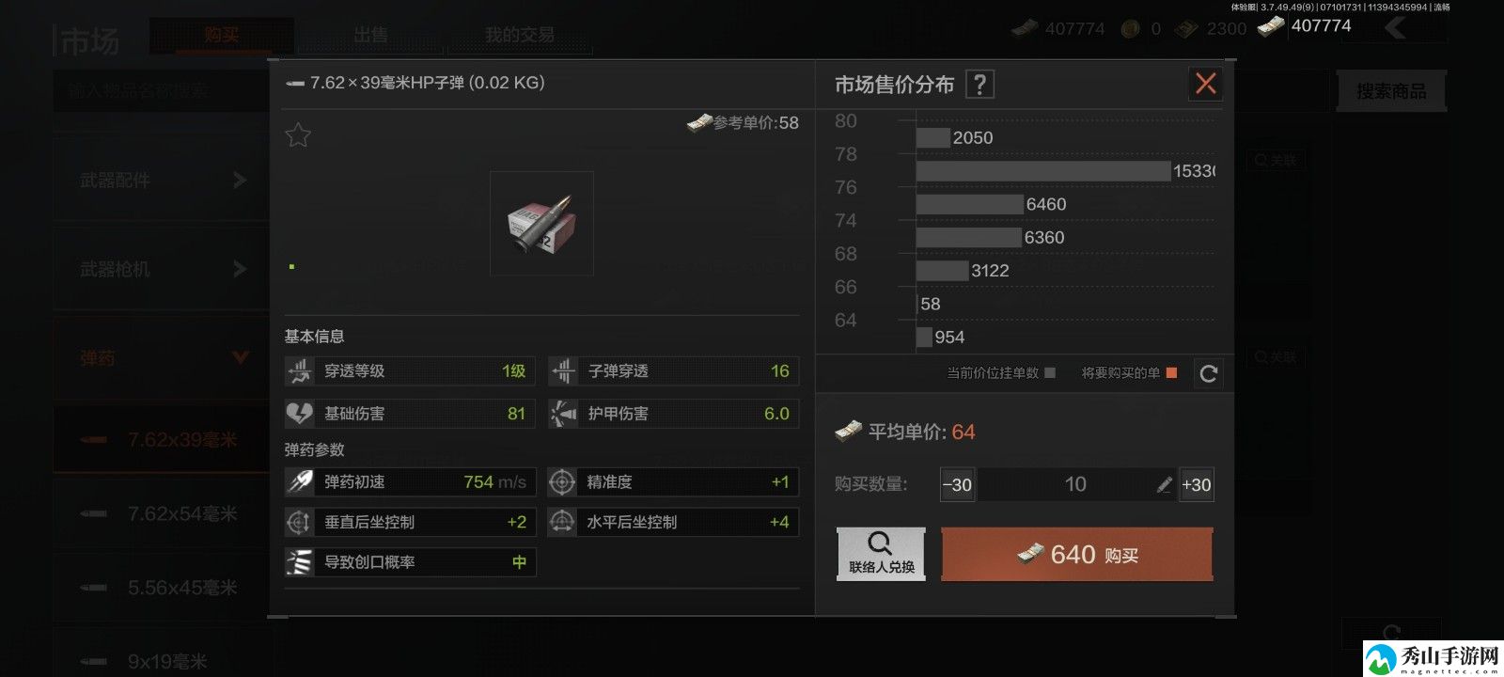Collapse the 弹药 category
Screen dimensions: 1504x677
[x=162, y=358]
